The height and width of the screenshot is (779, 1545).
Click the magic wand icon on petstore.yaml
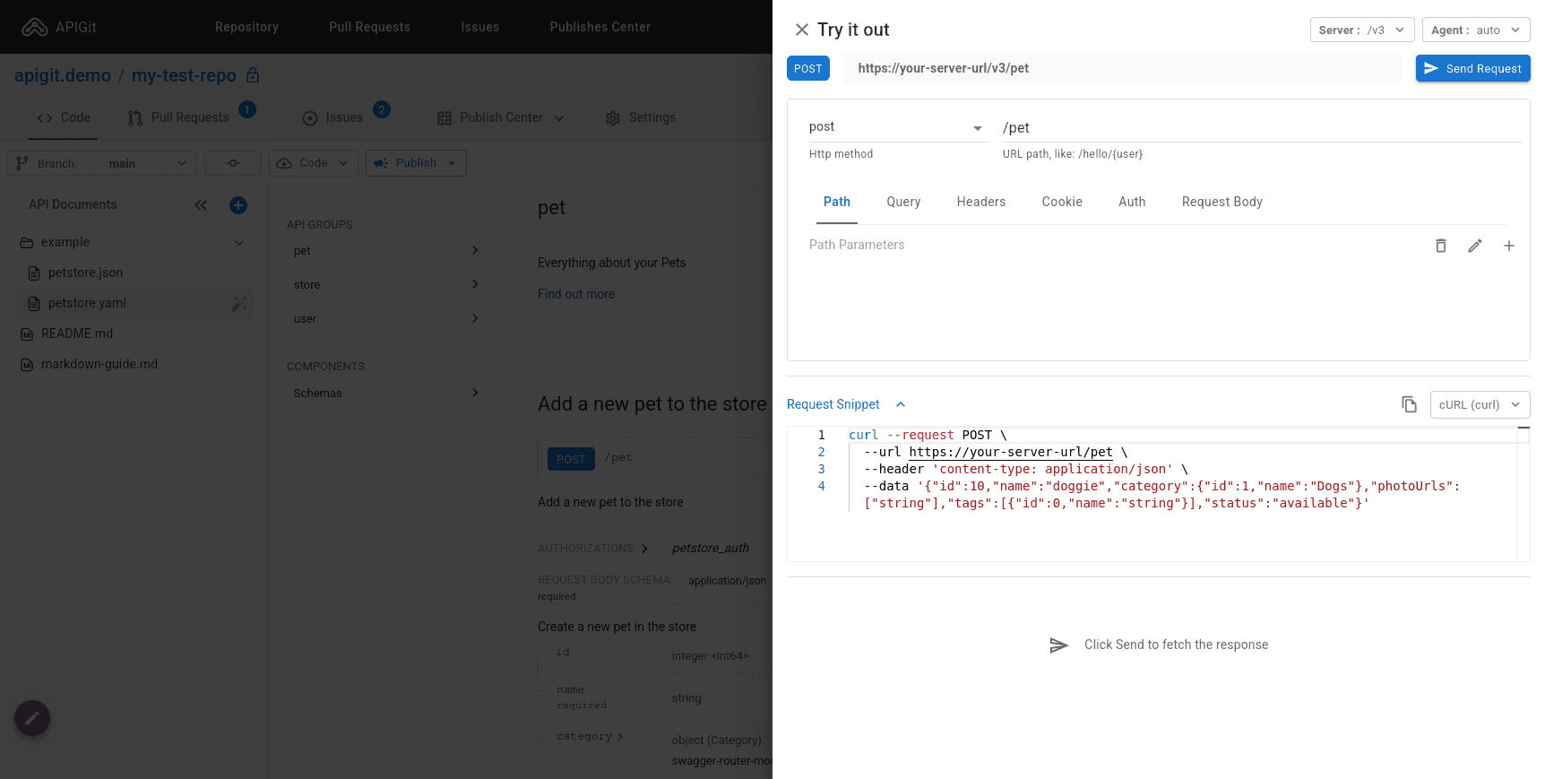(x=239, y=304)
